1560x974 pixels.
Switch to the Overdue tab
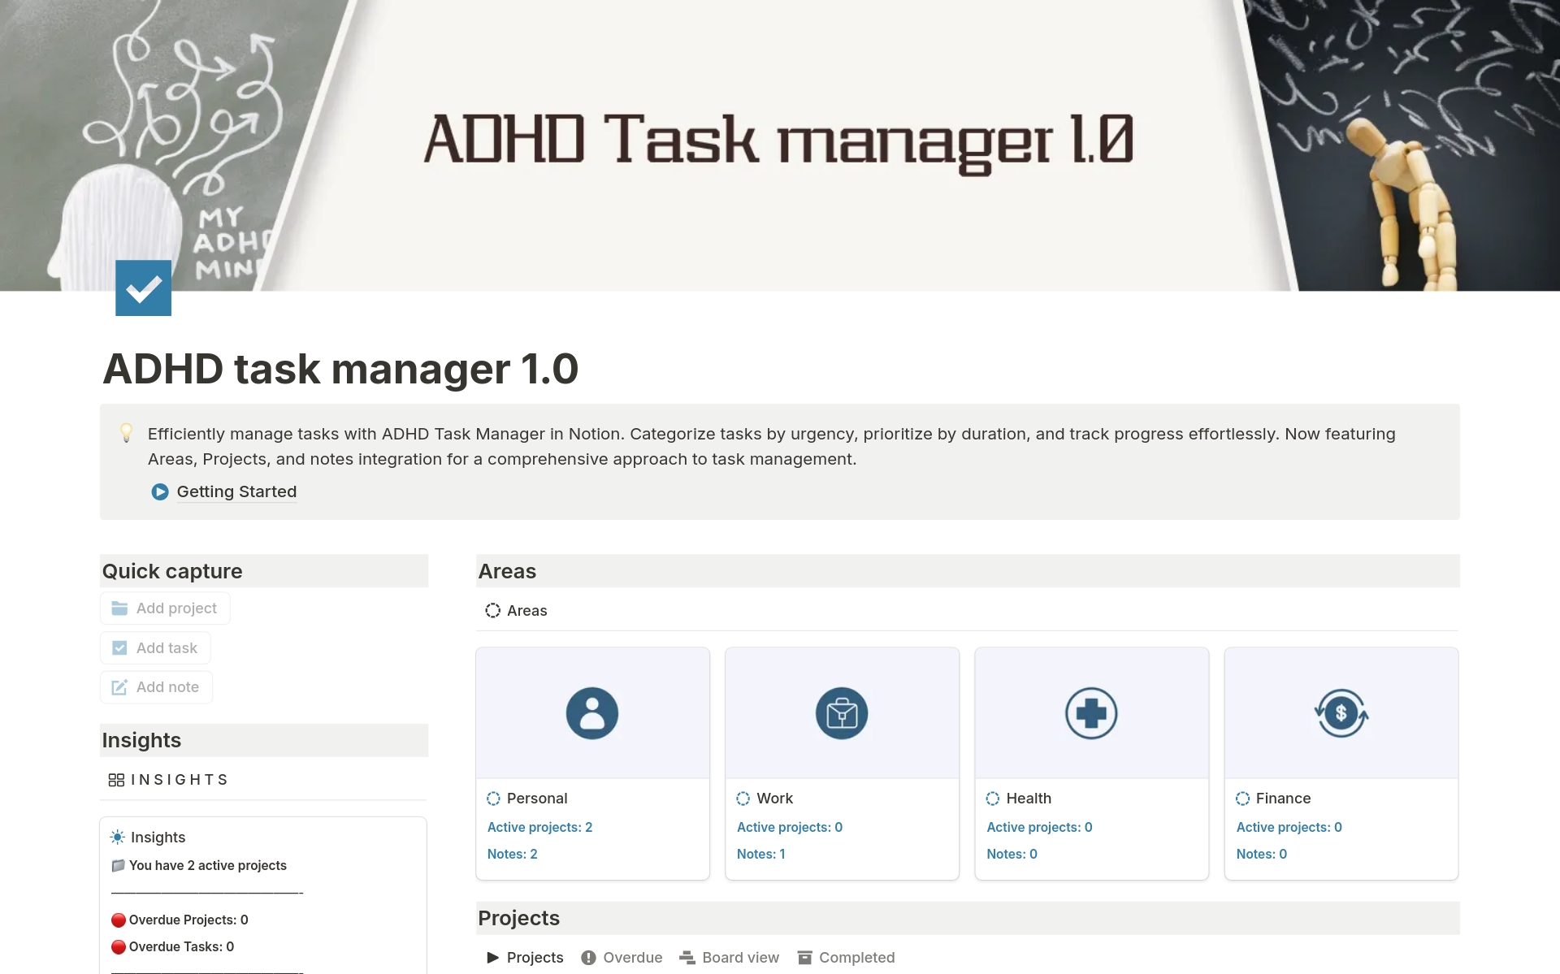[x=631, y=957]
